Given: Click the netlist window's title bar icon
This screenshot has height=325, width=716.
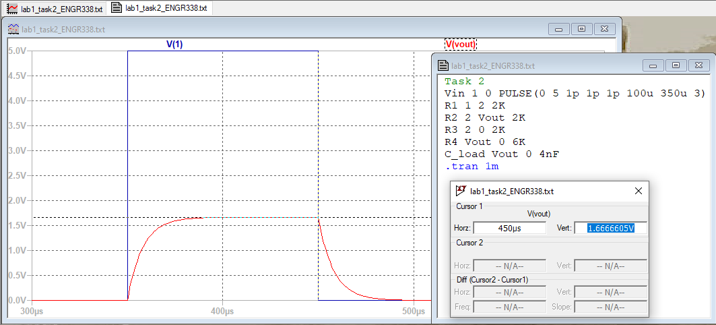Looking at the screenshot, I should click(443, 66).
